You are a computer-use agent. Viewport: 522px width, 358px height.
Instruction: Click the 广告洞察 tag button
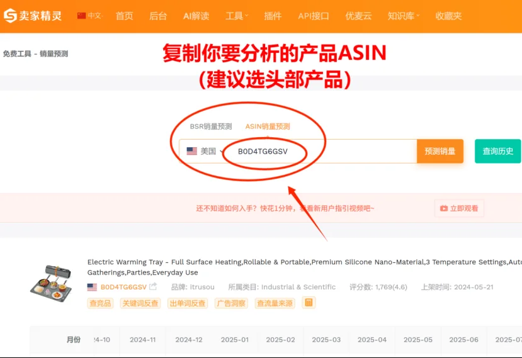pyautogui.click(x=231, y=303)
